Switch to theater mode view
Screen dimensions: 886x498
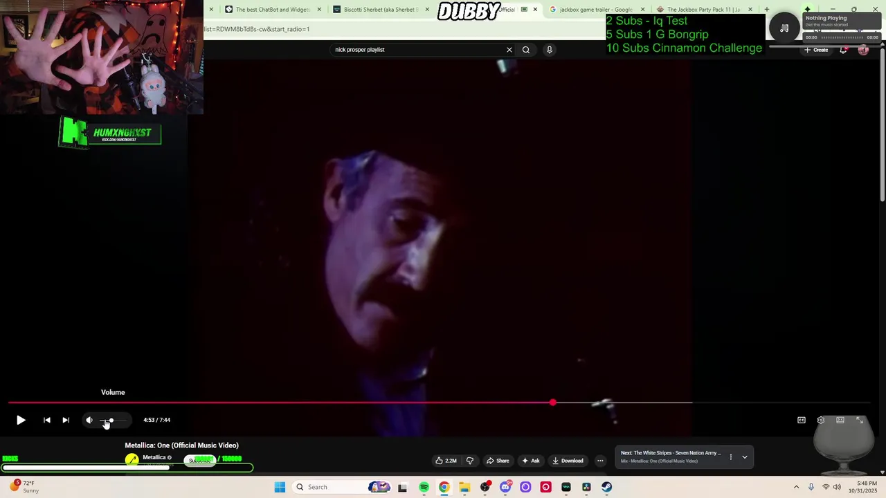point(840,420)
